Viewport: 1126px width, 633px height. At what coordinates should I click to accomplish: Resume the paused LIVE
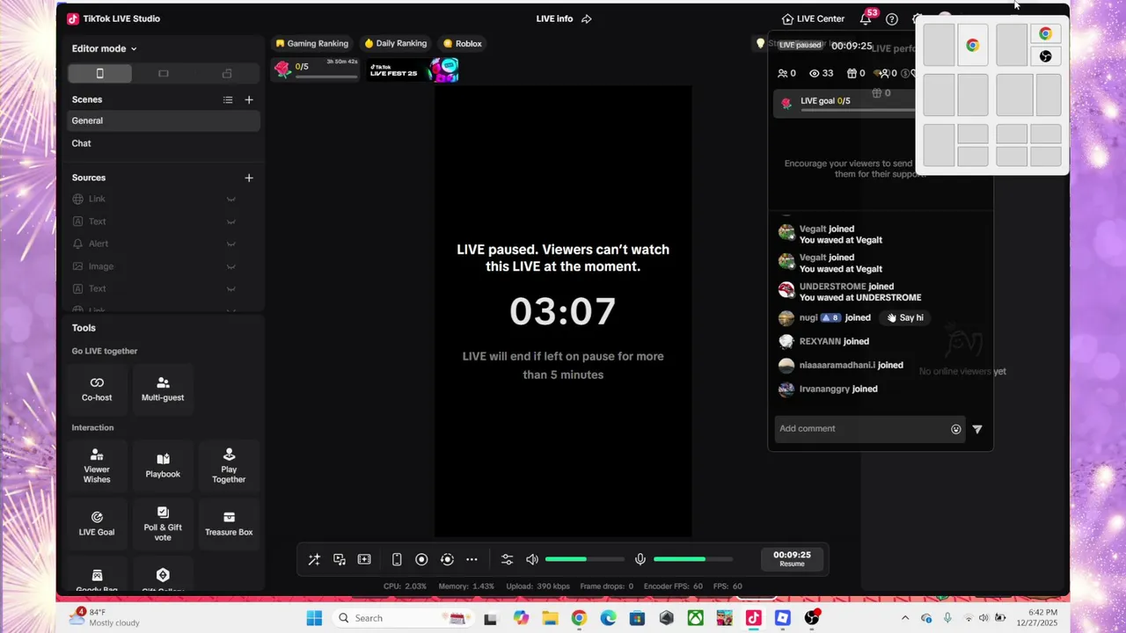pos(792,559)
